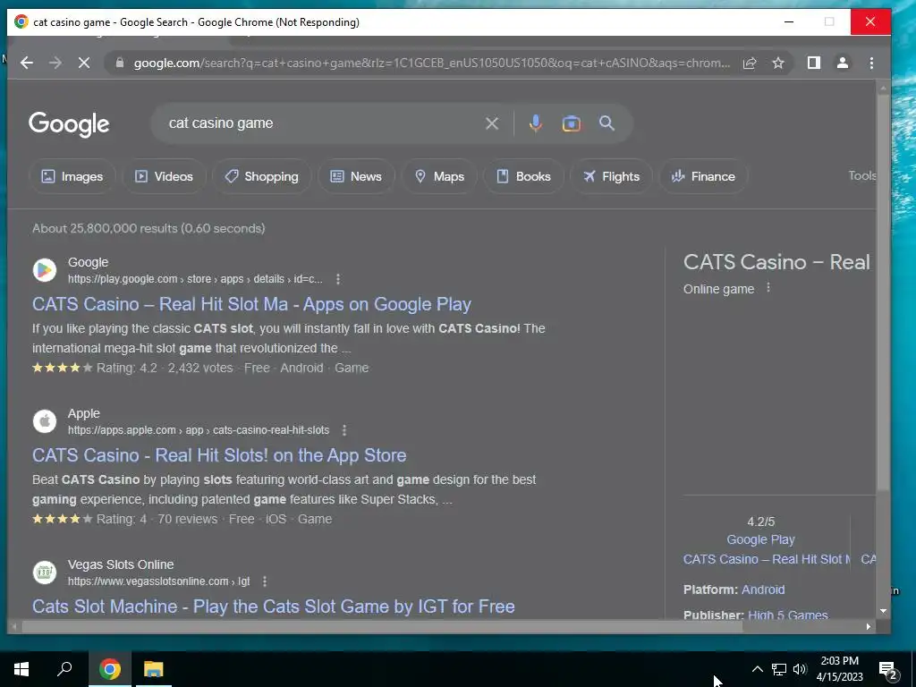Open the search Tools option

(861, 176)
